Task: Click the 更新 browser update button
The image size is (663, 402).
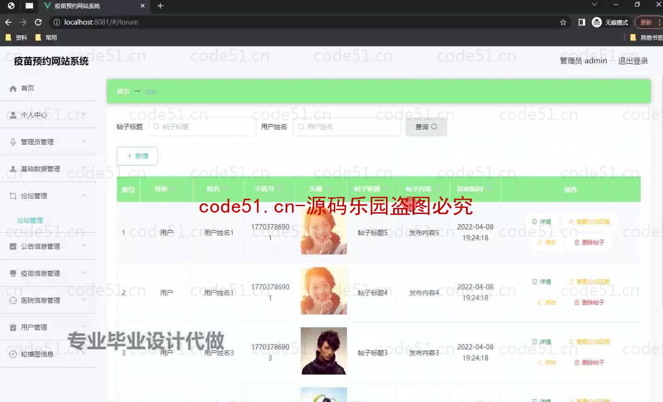Action: pos(648,22)
